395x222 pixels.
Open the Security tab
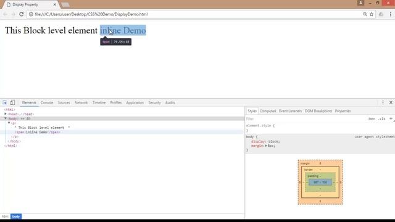click(x=154, y=103)
